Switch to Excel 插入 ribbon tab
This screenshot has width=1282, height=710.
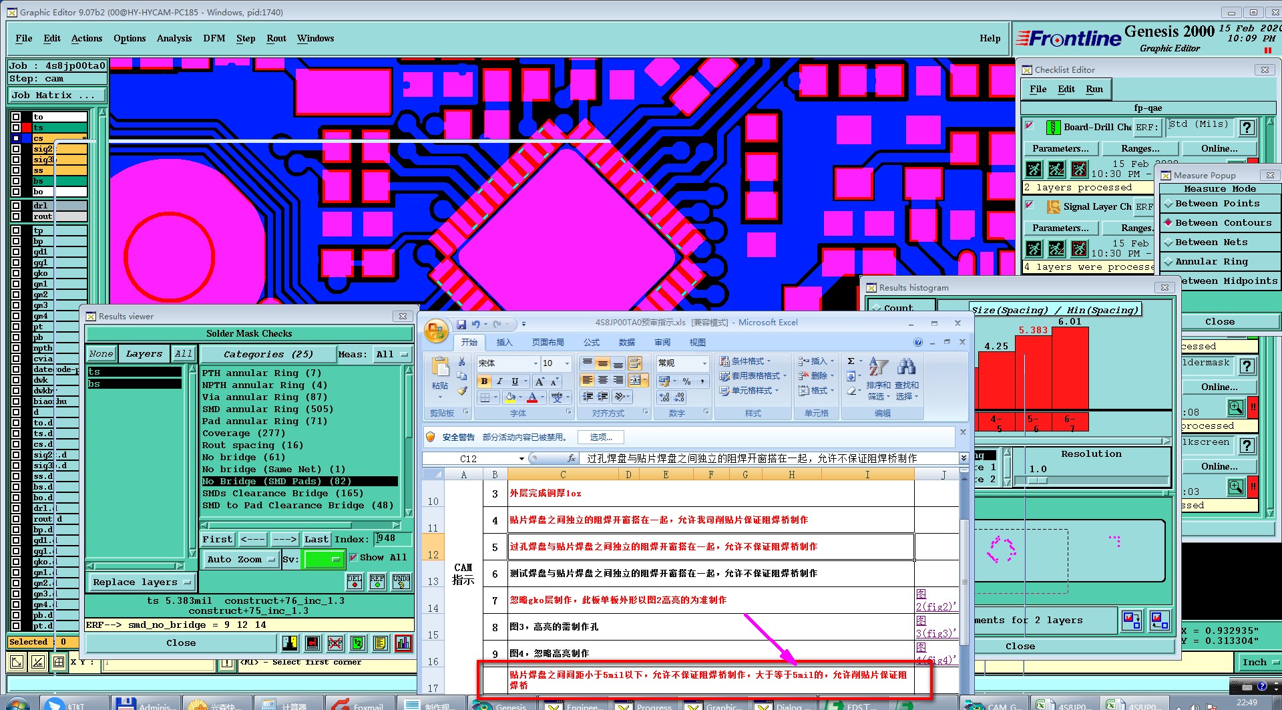(504, 343)
